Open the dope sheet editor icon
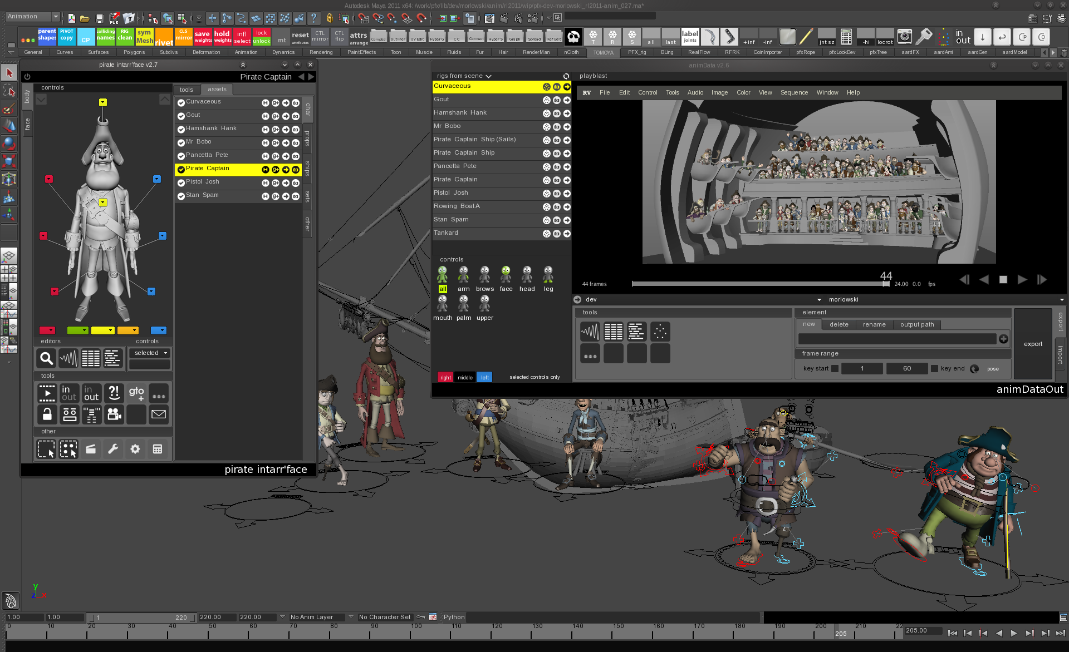 click(91, 358)
